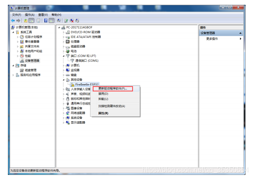
Task: Open the 文件(F) menu
Action: [x=17, y=15]
